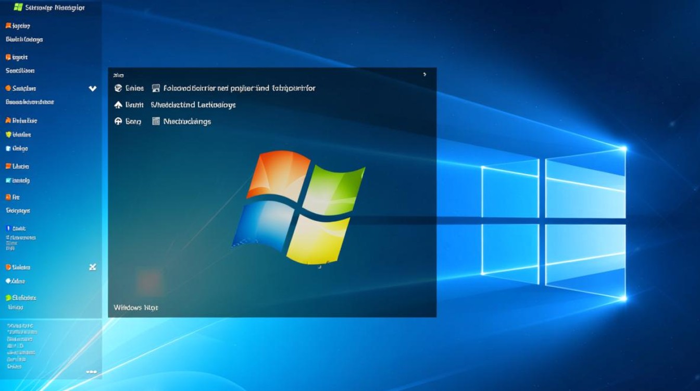Click the orange icon of the first sidebar item
This screenshot has width=700, height=391.
8,26
